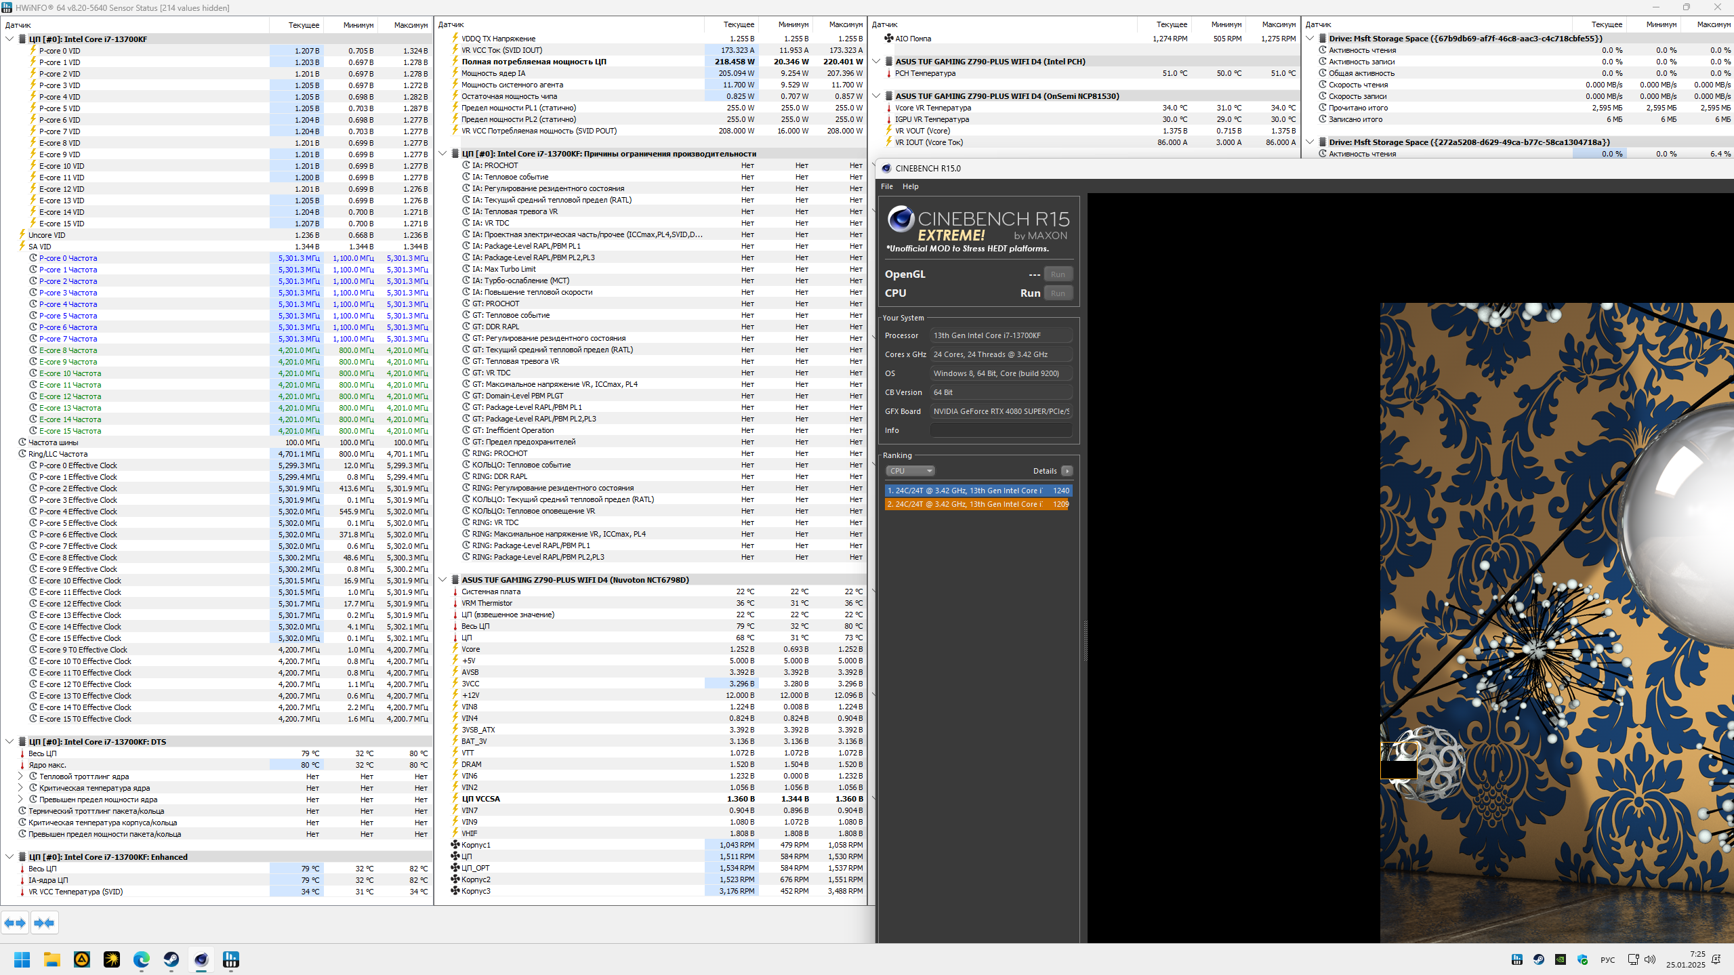Viewport: 1734px width, 975px height.
Task: Click the Info text field in Cinebench
Action: (x=1000, y=430)
